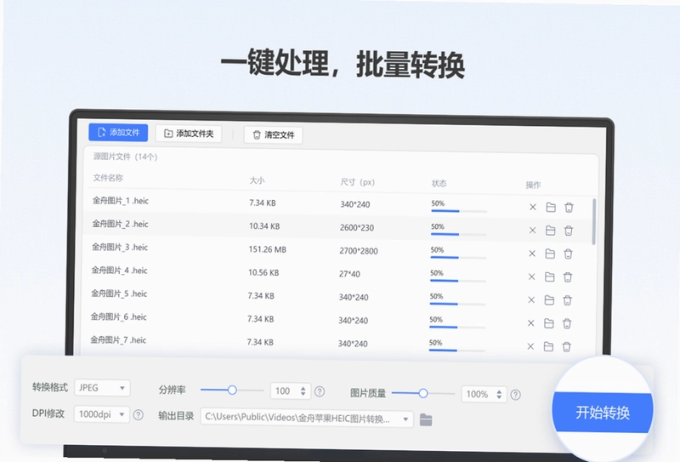Click the 10.34 KB size cell
The width and height of the screenshot is (680, 462).
coord(264,226)
